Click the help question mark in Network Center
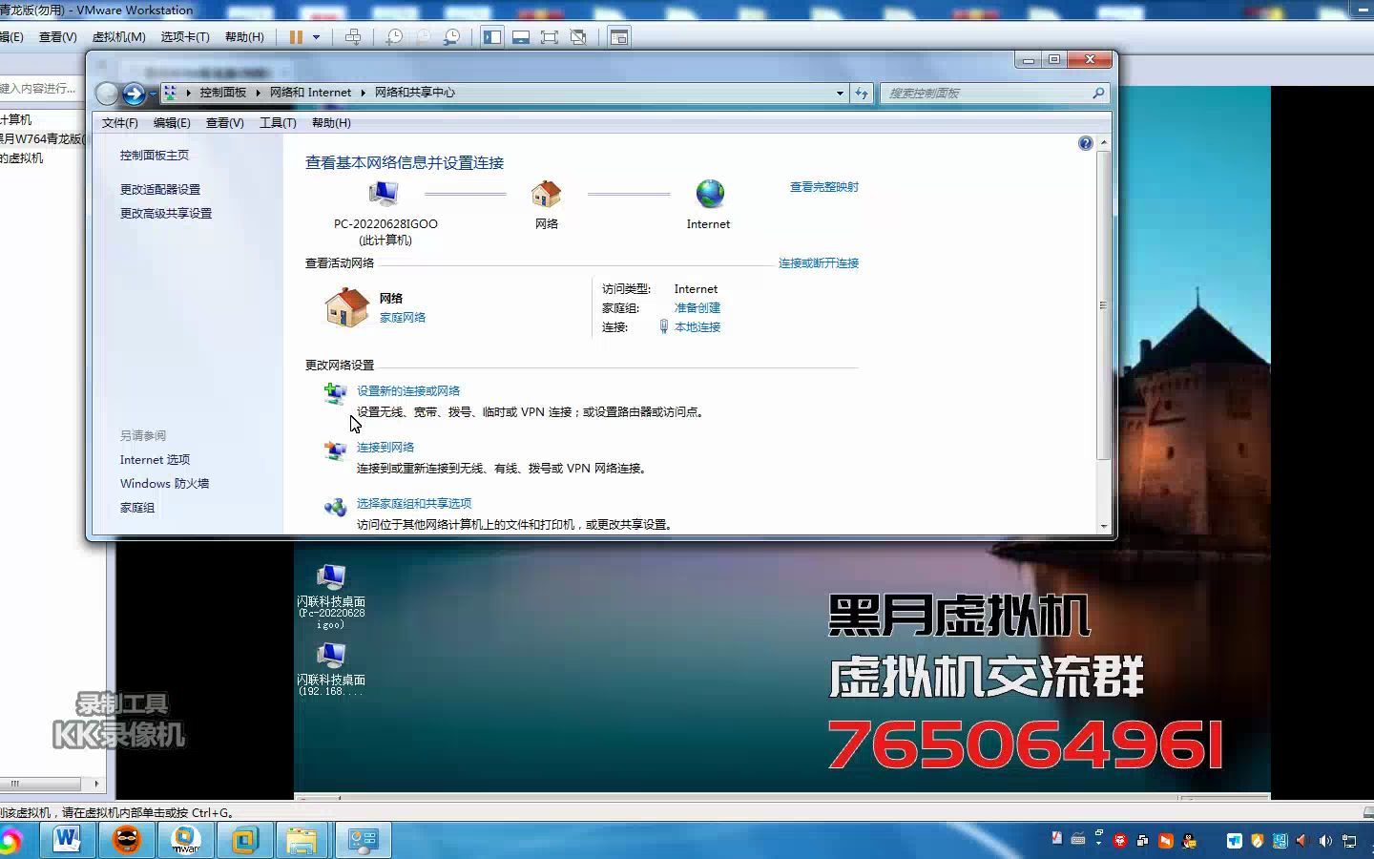 tap(1085, 142)
